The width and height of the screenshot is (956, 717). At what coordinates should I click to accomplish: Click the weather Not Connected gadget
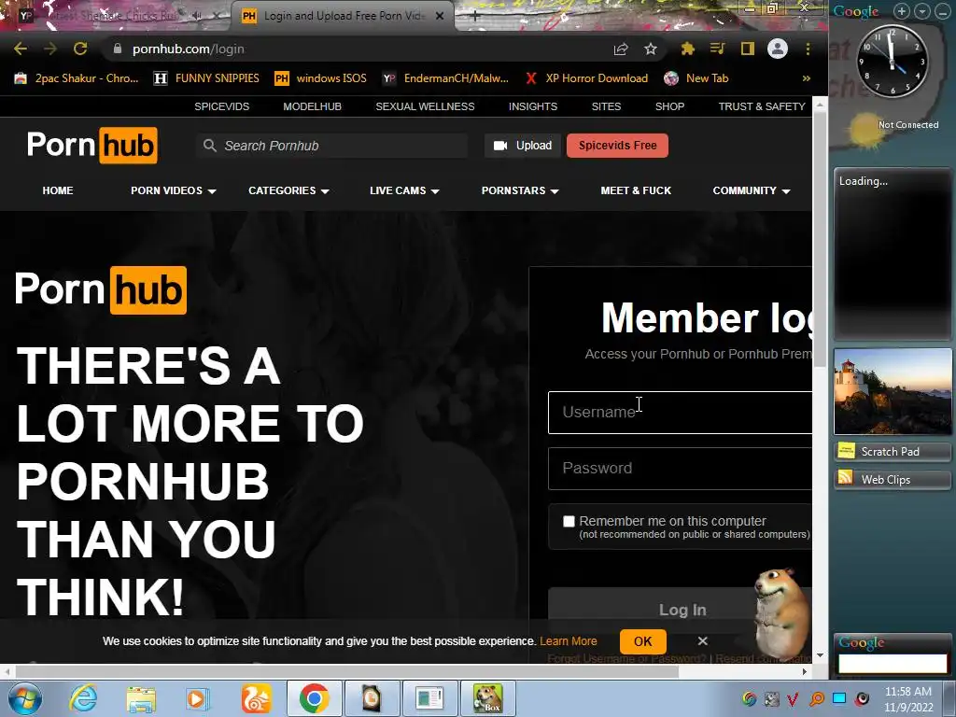pyautogui.click(x=893, y=128)
